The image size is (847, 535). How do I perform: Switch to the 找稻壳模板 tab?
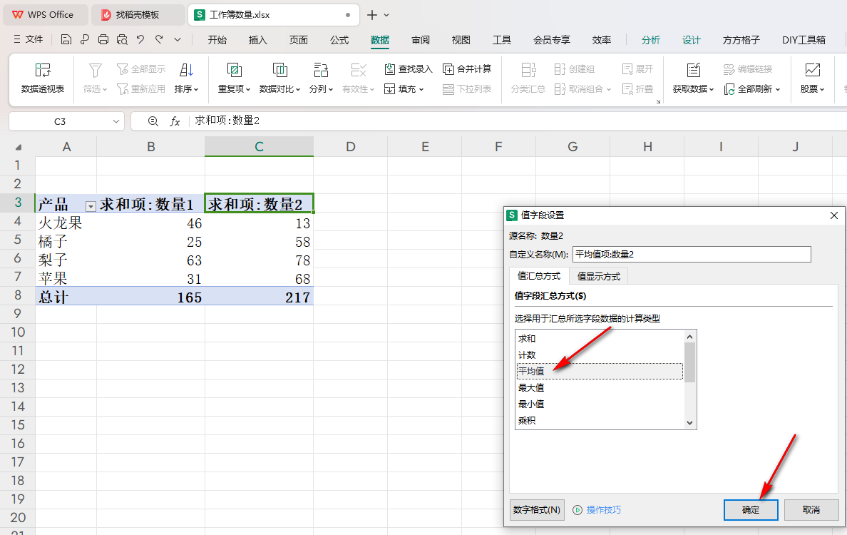[138, 14]
